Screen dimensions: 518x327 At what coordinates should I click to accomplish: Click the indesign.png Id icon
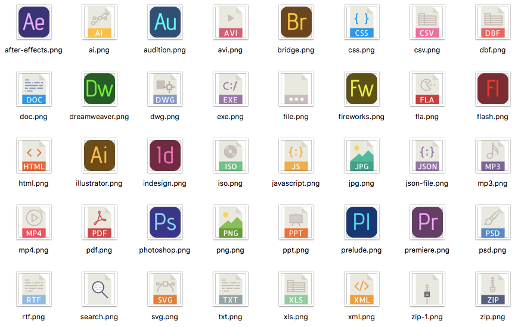tap(165, 156)
